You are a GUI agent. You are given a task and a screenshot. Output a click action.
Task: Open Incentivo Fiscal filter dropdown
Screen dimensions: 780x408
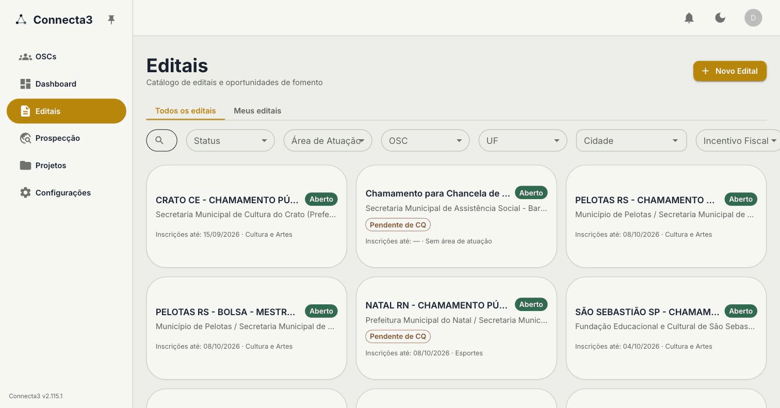tap(738, 141)
